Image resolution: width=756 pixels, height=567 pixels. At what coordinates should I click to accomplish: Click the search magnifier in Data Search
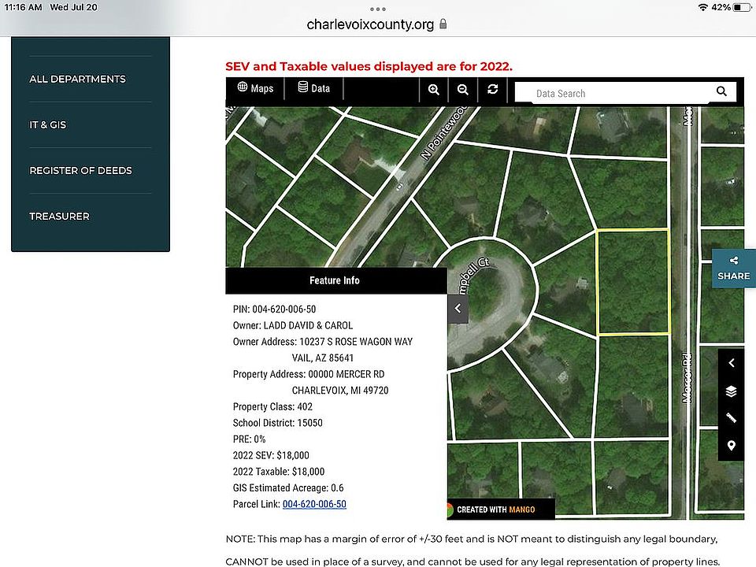(721, 92)
